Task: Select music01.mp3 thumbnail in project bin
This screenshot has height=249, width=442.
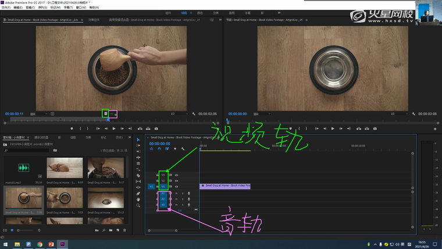Action: coord(23,168)
